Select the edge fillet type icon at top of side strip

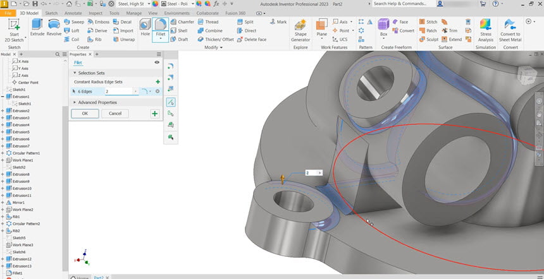pyautogui.click(x=170, y=66)
